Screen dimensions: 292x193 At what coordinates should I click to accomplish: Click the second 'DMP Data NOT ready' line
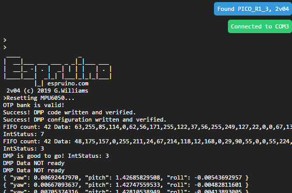tap(34, 170)
